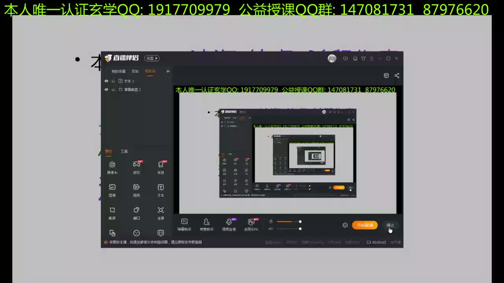Adjust the upper orange volume slider
504x283 pixels.
pos(289,222)
